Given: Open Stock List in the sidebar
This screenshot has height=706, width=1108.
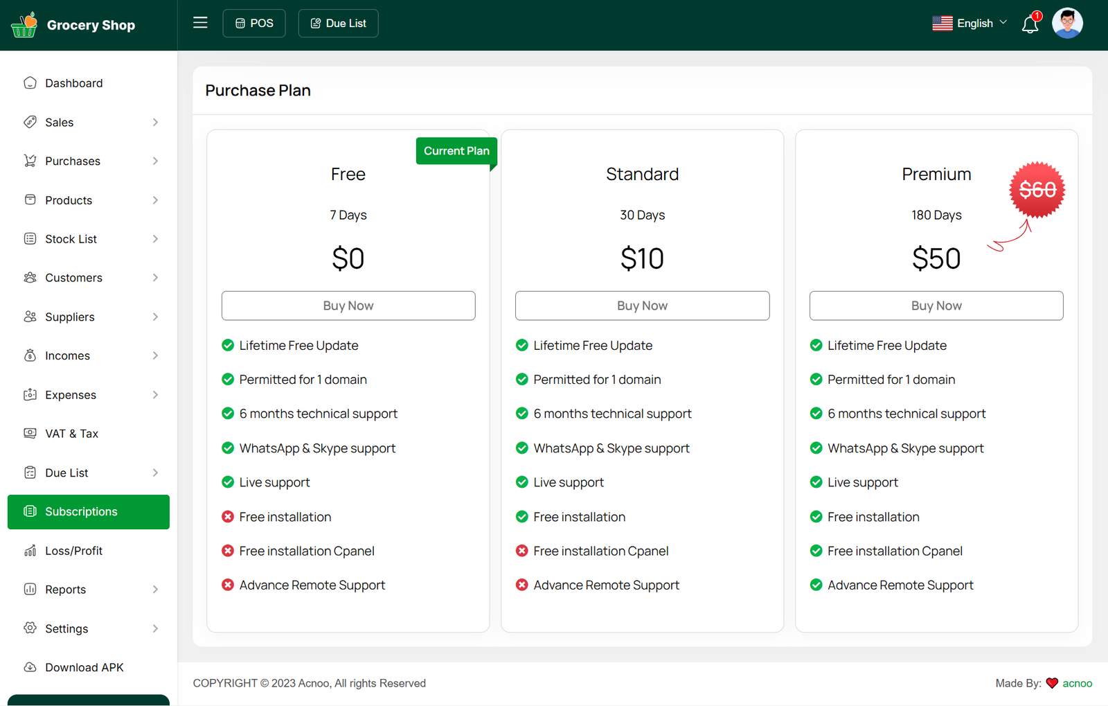Looking at the screenshot, I should (x=71, y=239).
